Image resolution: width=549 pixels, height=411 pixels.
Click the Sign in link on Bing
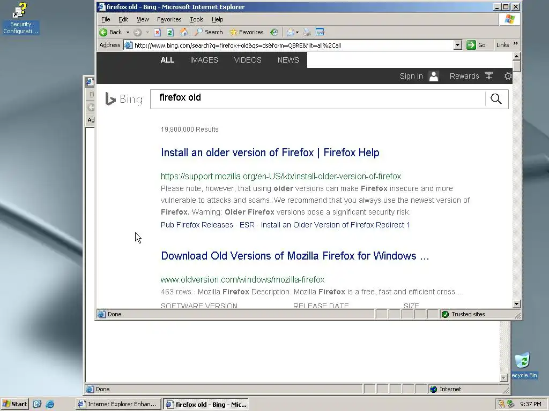(x=411, y=76)
